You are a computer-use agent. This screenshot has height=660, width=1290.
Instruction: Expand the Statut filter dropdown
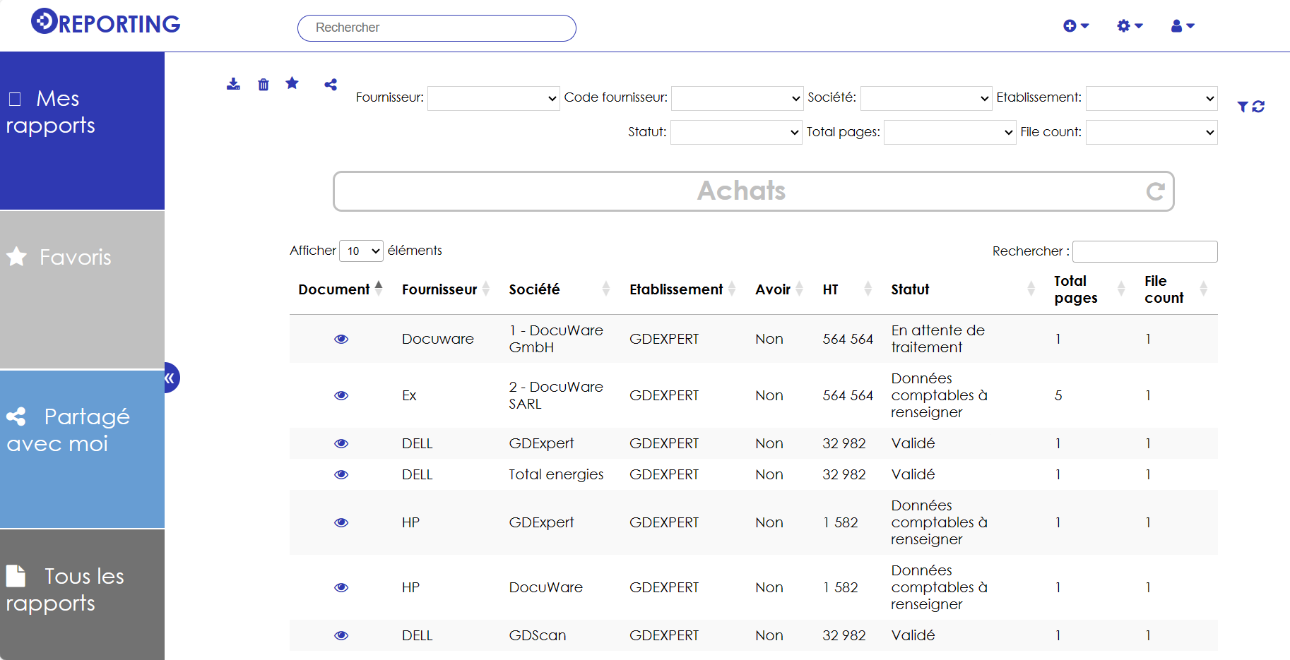735,133
